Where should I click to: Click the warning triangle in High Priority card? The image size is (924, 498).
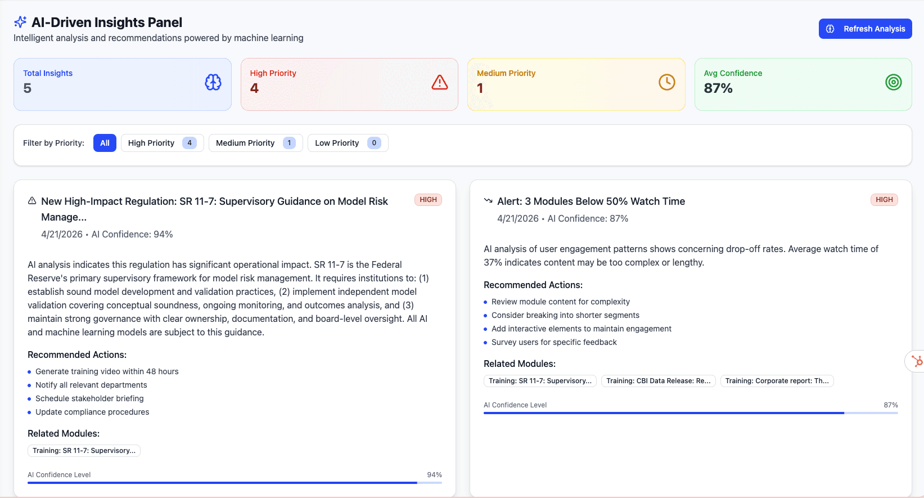point(440,82)
